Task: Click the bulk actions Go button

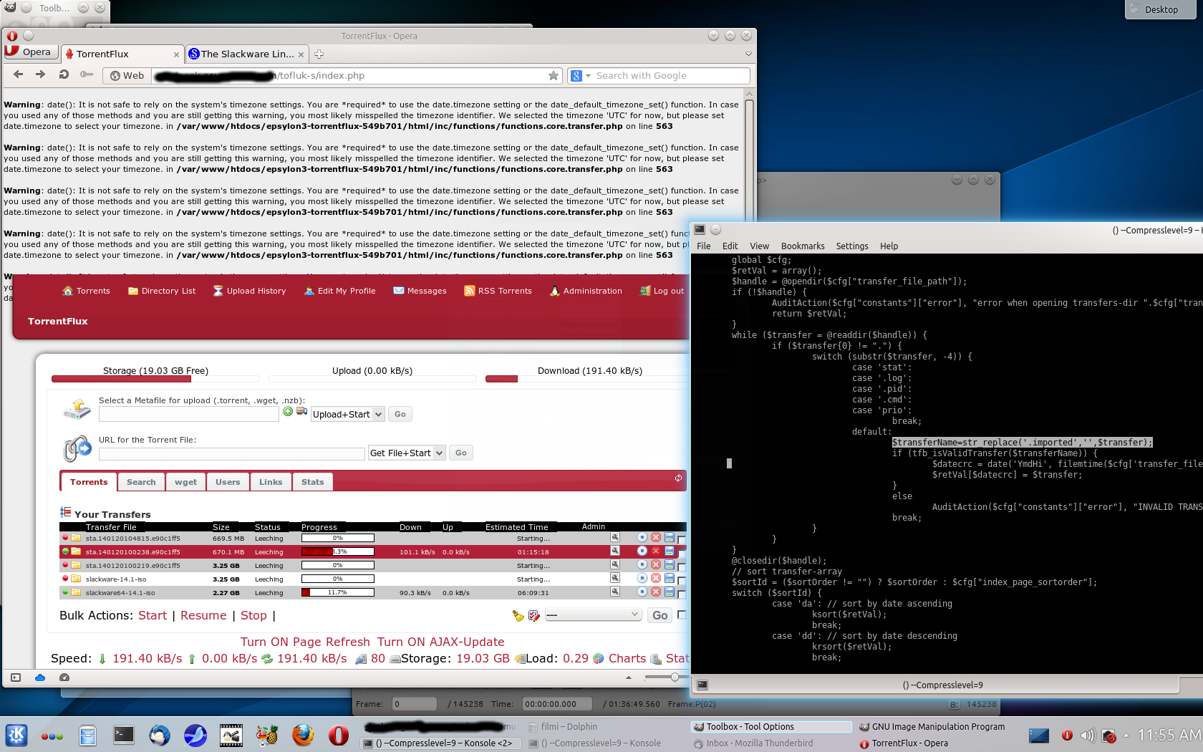Action: (660, 615)
